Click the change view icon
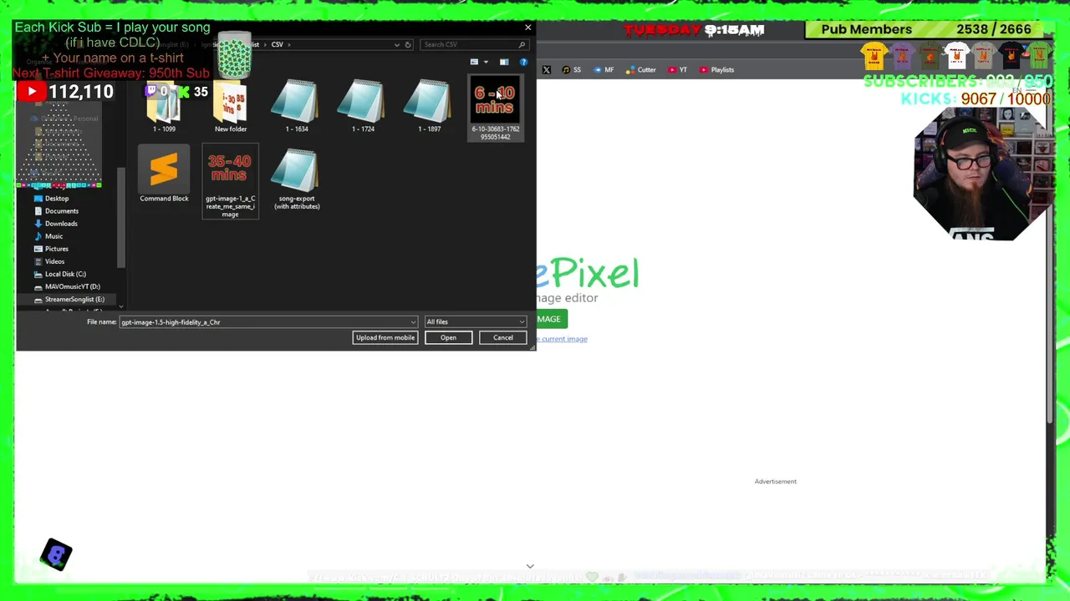1070x601 pixels. tap(474, 63)
